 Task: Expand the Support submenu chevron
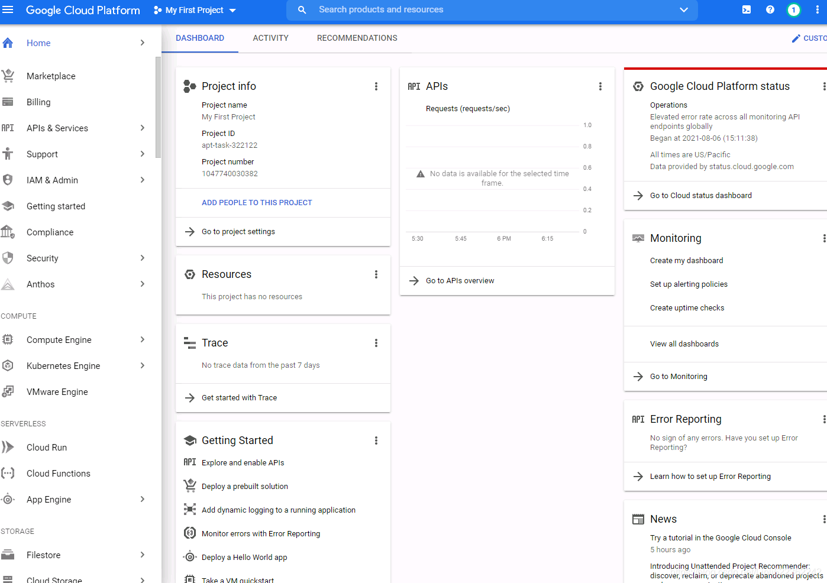(143, 154)
